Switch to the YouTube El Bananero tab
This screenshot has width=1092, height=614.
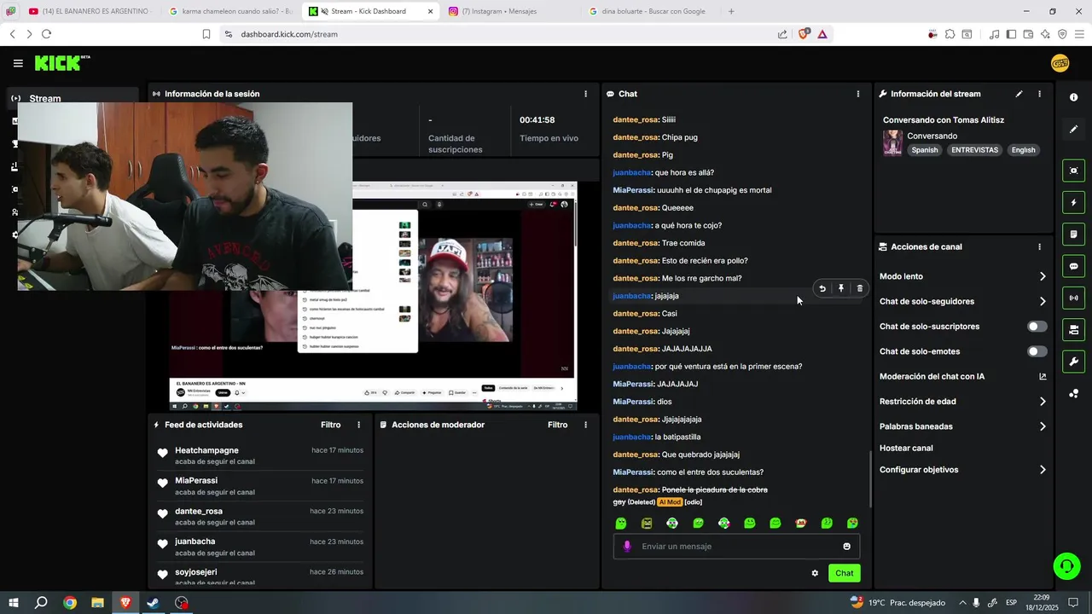tap(90, 11)
